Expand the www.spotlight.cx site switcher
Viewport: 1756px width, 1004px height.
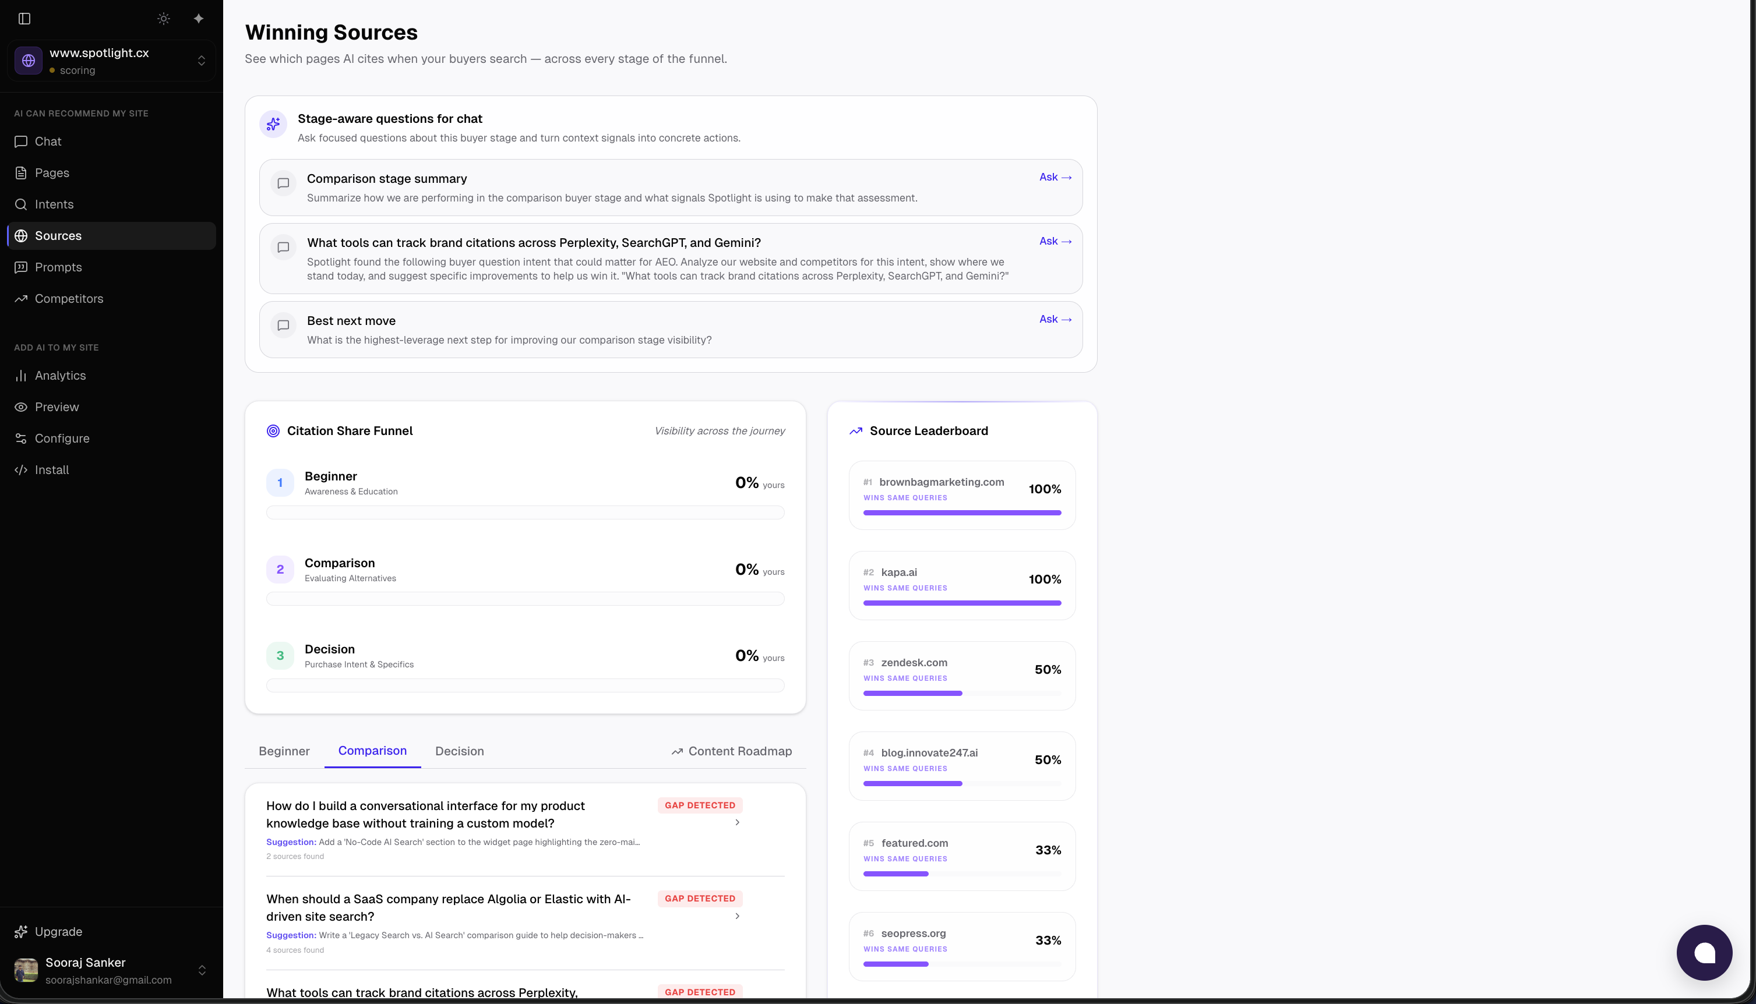point(200,61)
